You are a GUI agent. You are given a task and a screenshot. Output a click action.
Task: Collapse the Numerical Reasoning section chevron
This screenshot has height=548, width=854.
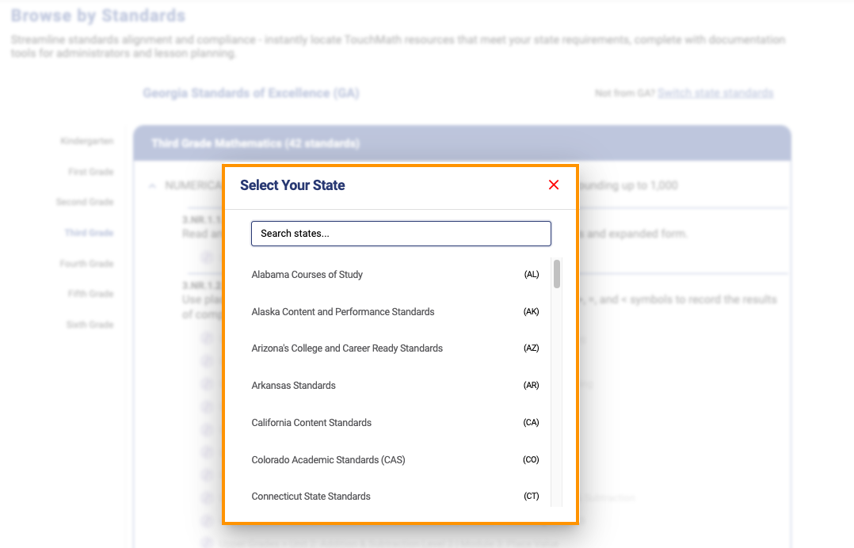[x=152, y=186]
